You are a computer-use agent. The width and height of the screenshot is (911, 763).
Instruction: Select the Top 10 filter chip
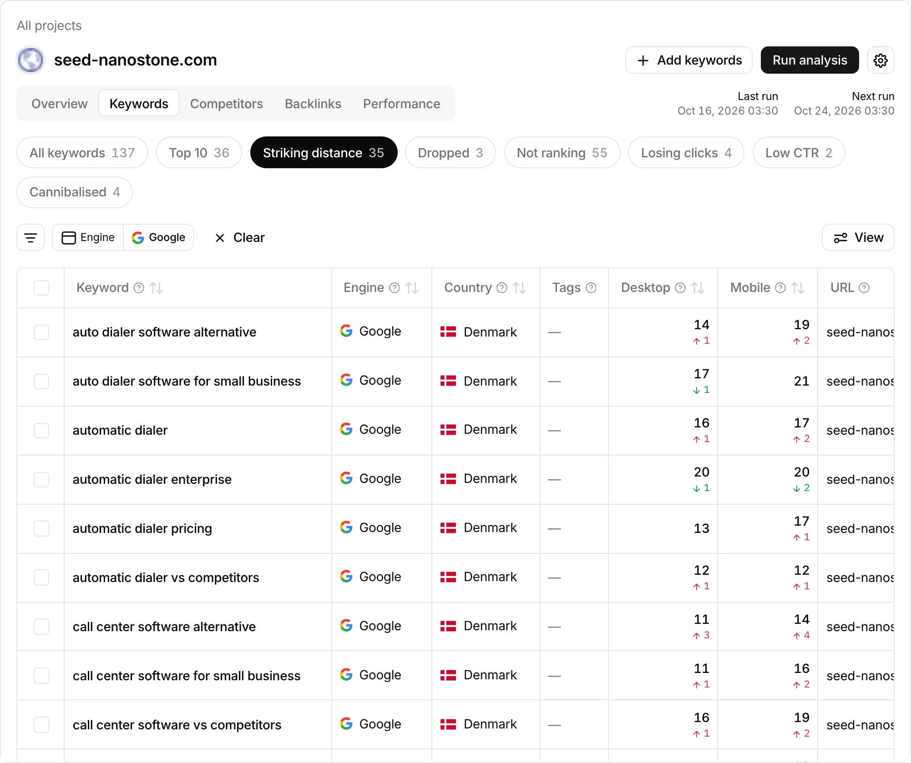click(199, 153)
